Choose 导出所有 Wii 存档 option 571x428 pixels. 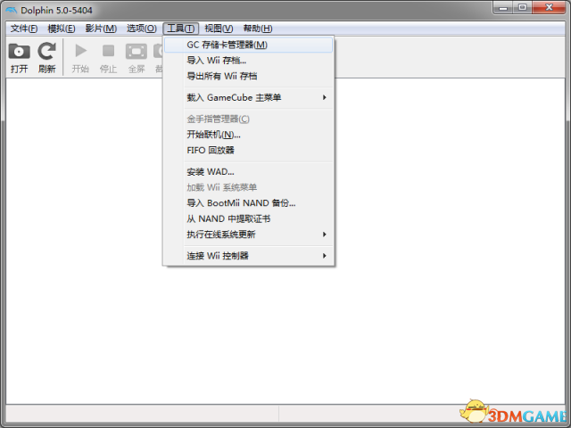click(x=248, y=76)
